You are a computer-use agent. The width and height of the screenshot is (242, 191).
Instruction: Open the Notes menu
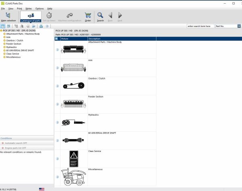tap(29, 8)
